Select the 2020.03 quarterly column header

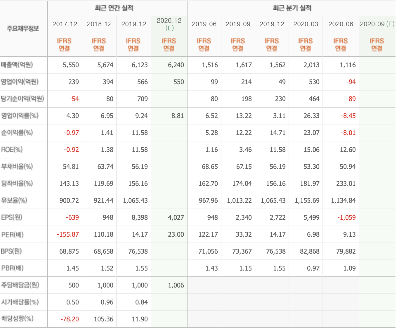(306, 24)
